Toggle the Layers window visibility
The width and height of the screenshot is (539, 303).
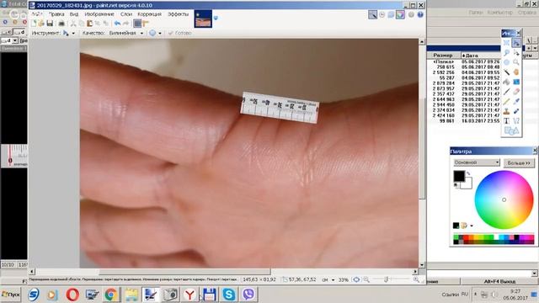pos(391,15)
